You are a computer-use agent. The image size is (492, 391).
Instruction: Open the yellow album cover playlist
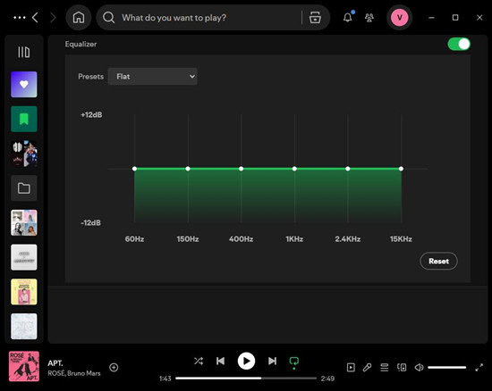[x=24, y=292]
